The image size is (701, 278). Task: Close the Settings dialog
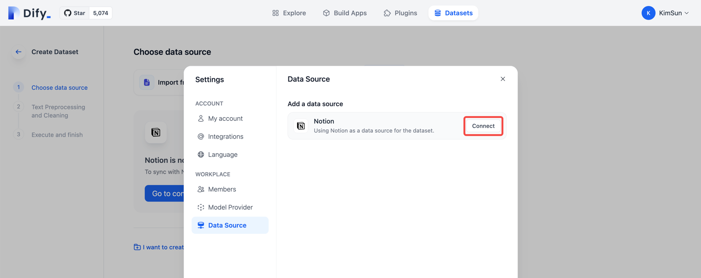(502, 79)
